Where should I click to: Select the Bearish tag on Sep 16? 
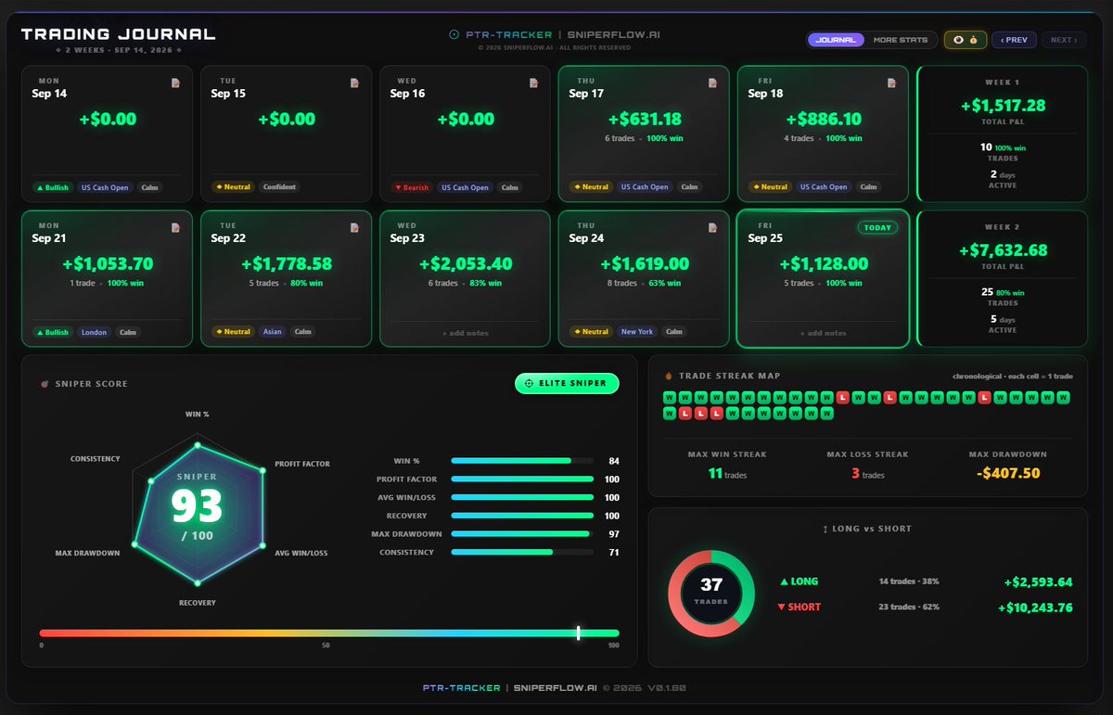pyautogui.click(x=412, y=187)
